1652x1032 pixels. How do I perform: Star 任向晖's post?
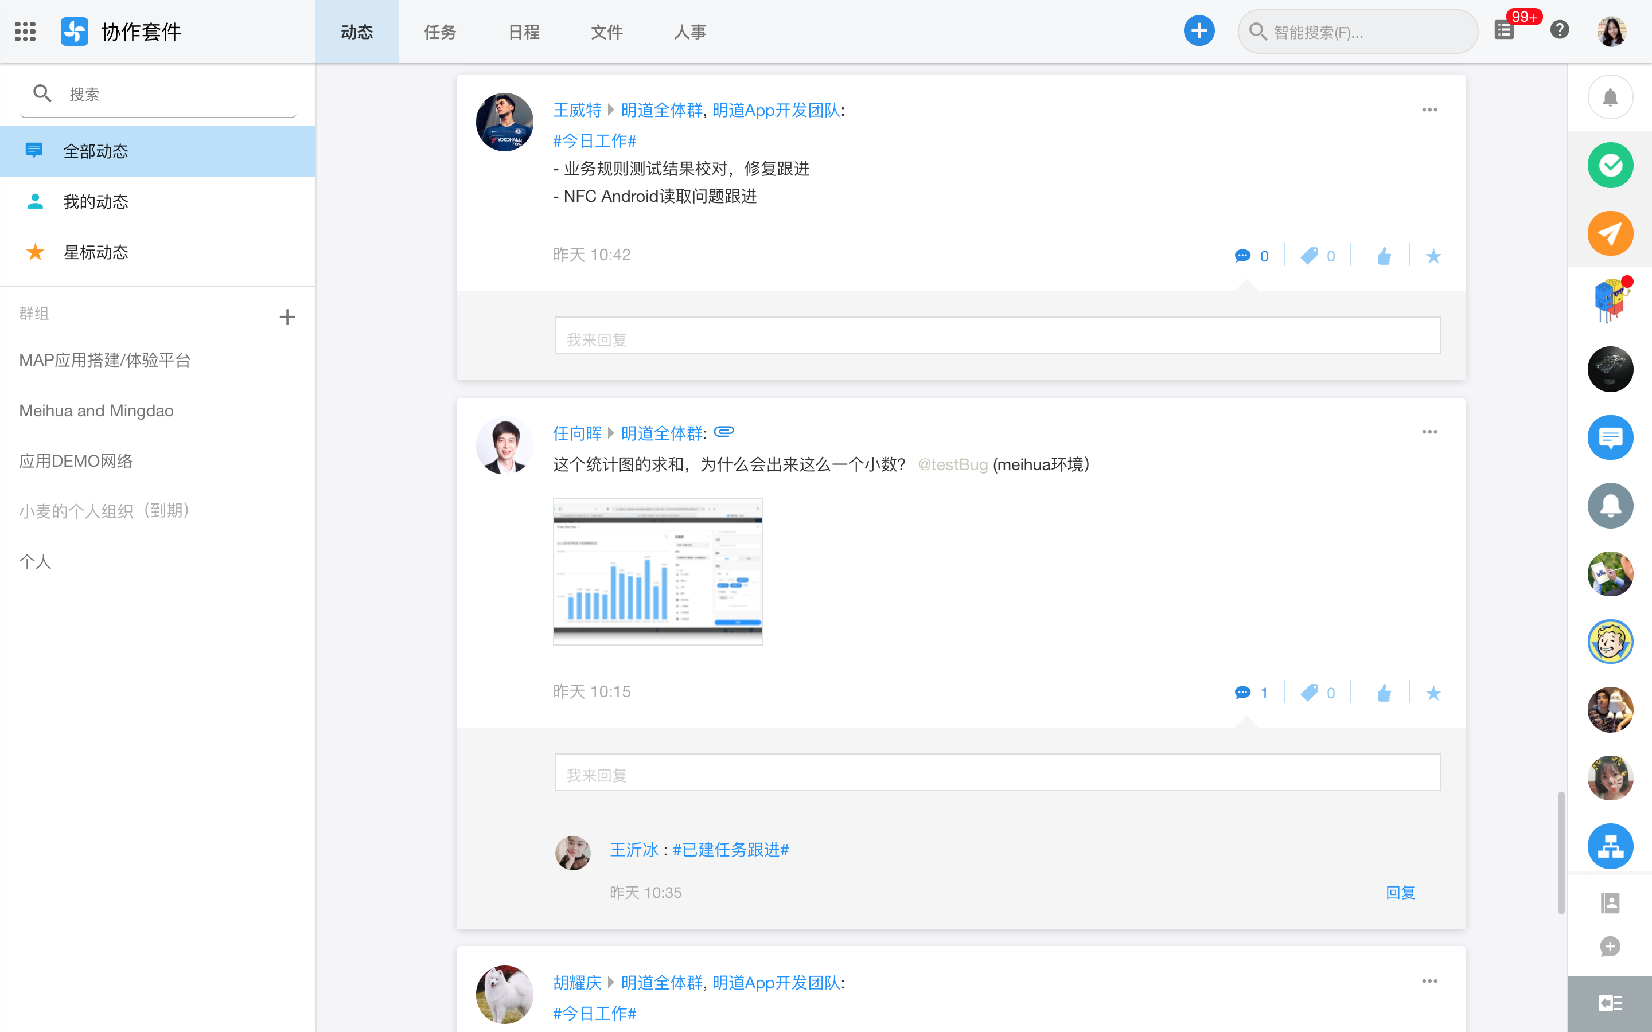[x=1433, y=694]
